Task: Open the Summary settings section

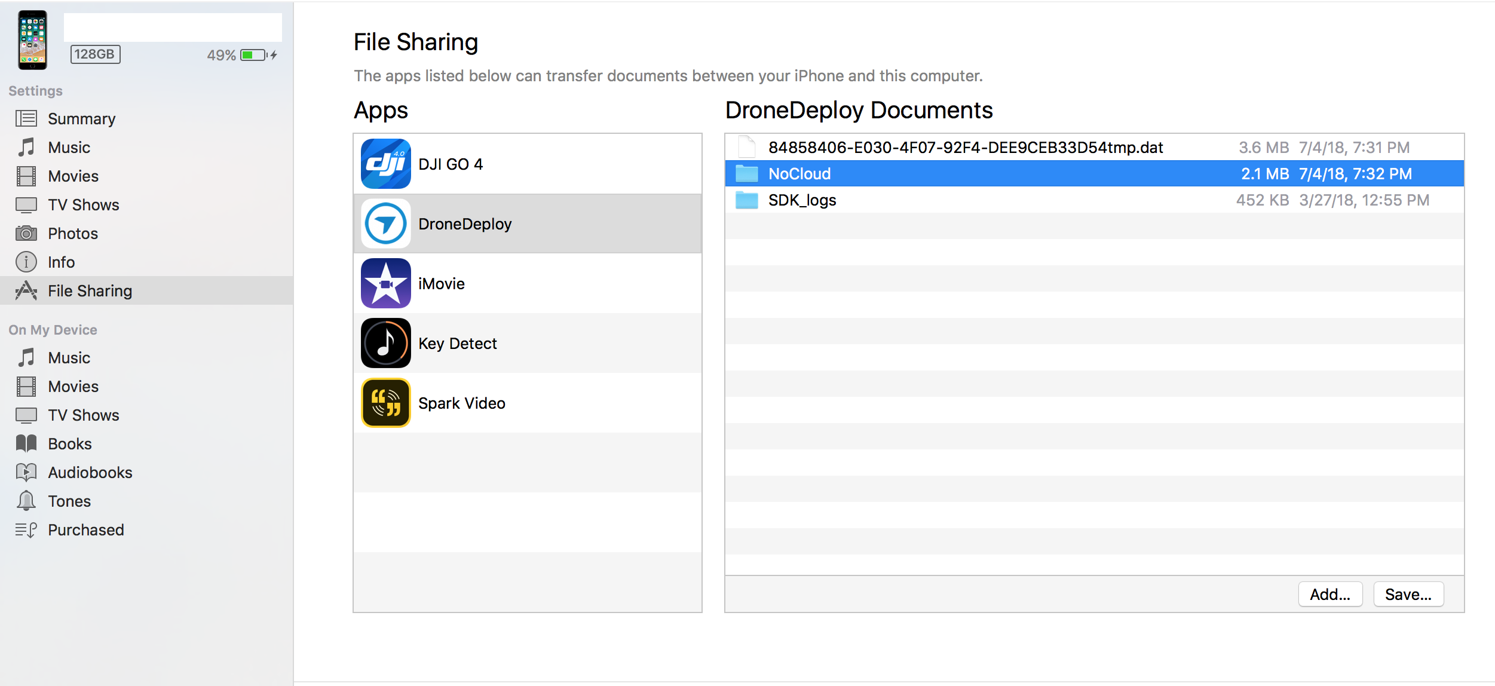Action: point(81,119)
